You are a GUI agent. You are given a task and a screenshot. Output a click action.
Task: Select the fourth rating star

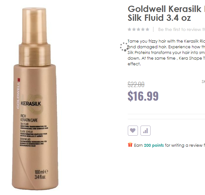click(x=143, y=29)
